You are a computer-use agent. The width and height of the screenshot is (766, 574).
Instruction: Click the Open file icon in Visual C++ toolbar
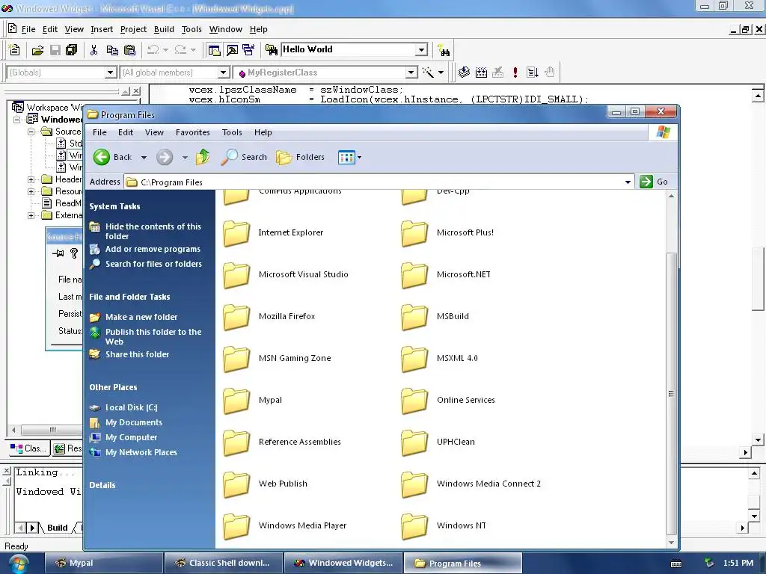point(37,50)
